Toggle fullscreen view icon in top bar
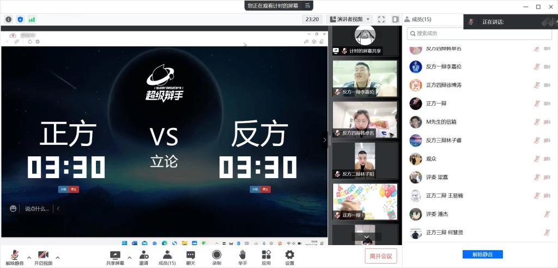The image size is (558, 268). (x=381, y=20)
